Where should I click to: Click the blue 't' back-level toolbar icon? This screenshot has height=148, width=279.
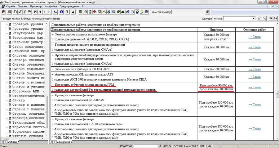pyautogui.click(x=55, y=12)
